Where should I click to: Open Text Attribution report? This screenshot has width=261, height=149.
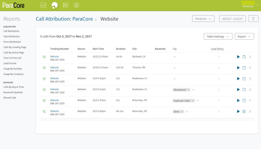point(11,37)
